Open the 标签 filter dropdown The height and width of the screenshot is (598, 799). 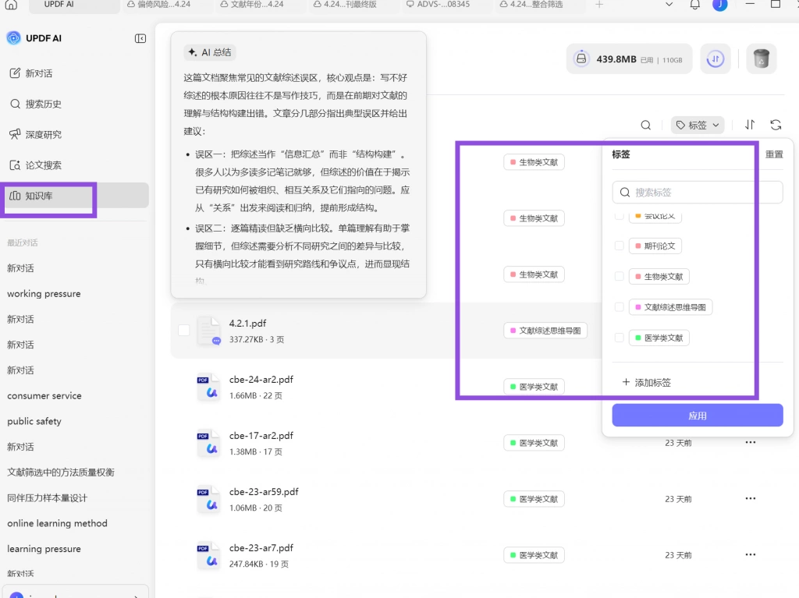[697, 126]
